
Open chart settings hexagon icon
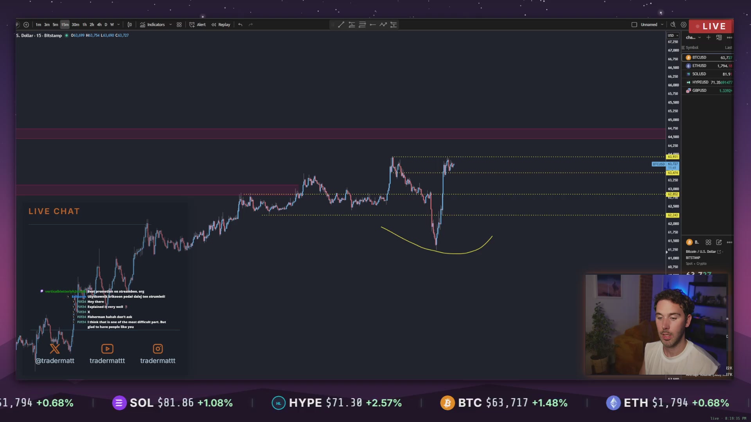point(684,25)
